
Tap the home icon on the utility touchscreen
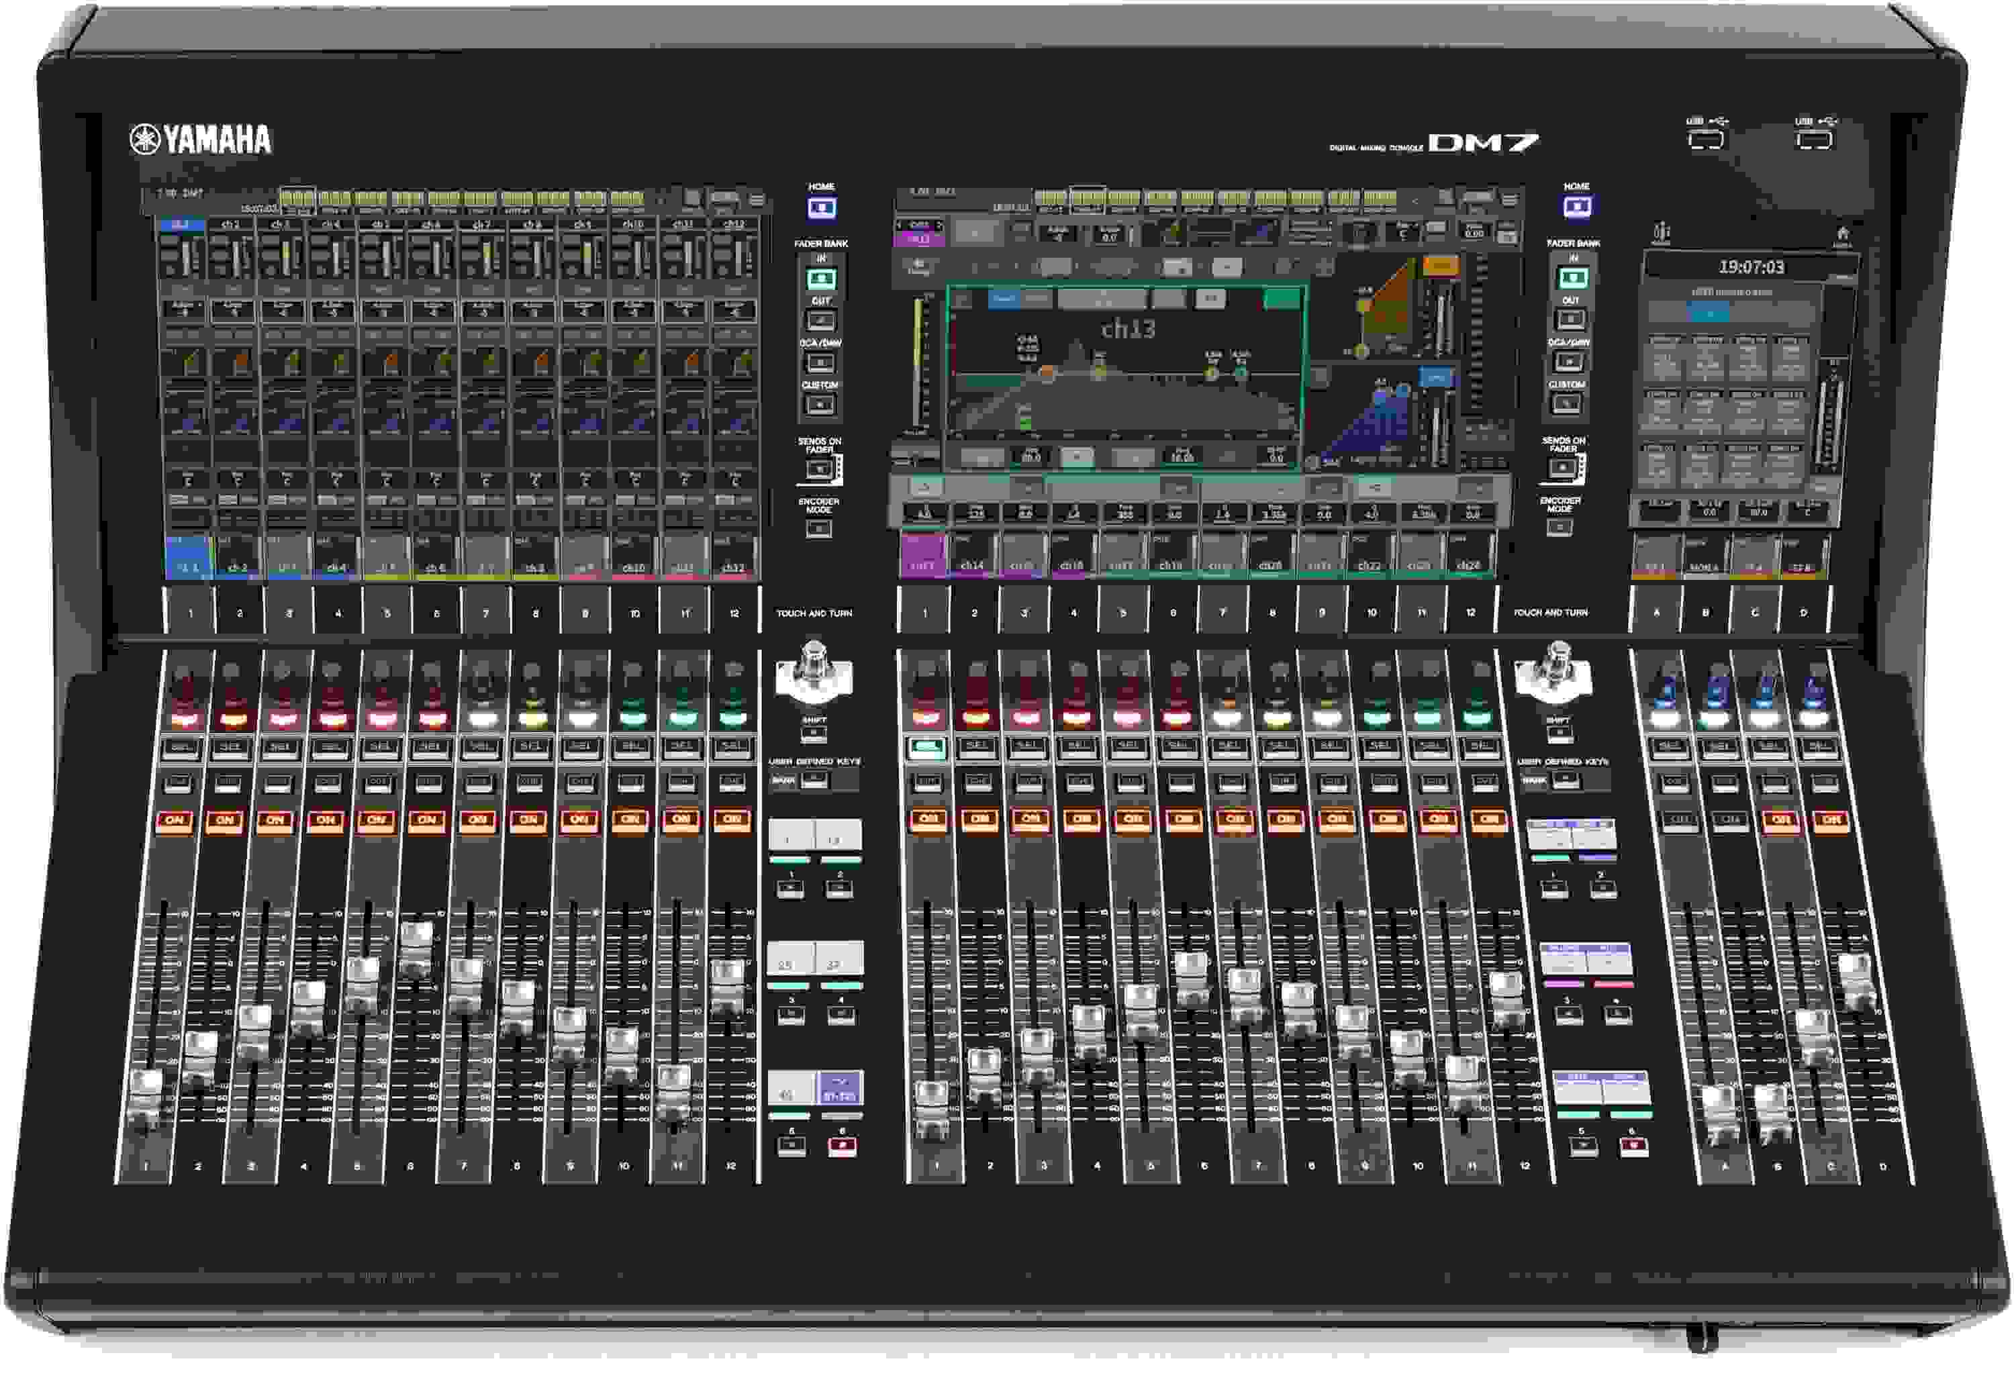coord(1844,232)
